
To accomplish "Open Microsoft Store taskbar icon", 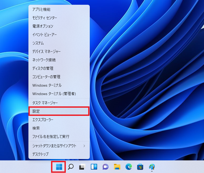I will pyautogui.click(x=140, y=167).
